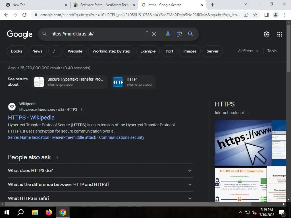
Task: Open taskbar search magnifier
Action: coord(20,212)
